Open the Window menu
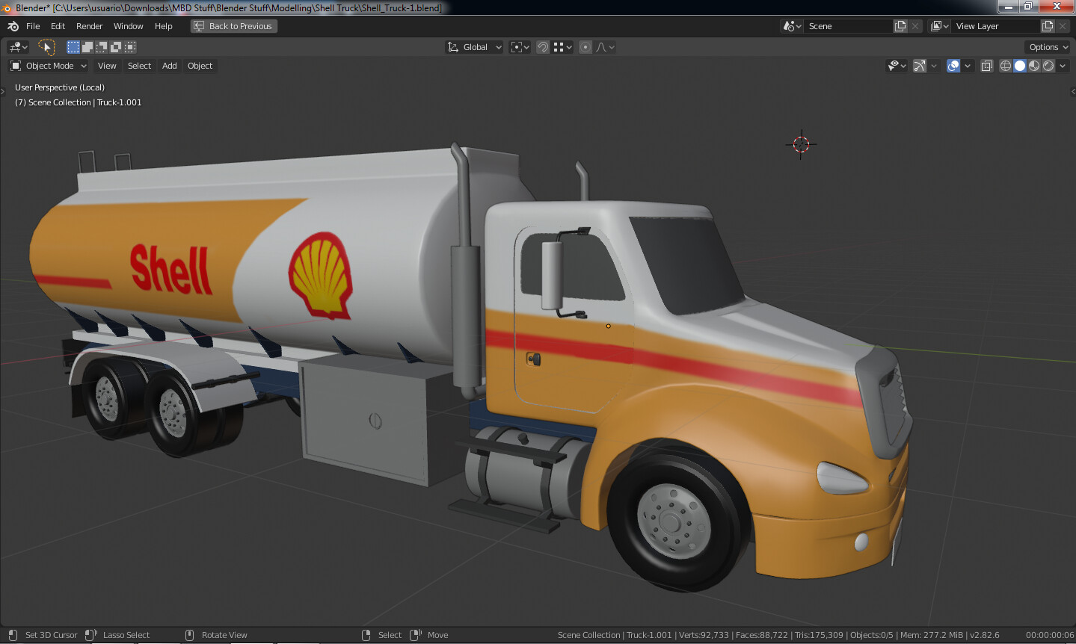 pyautogui.click(x=128, y=26)
